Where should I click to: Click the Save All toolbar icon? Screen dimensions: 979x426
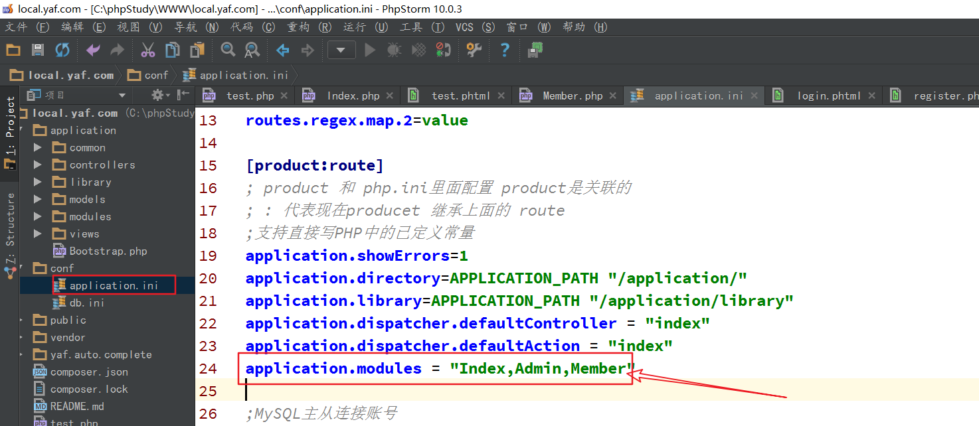38,50
